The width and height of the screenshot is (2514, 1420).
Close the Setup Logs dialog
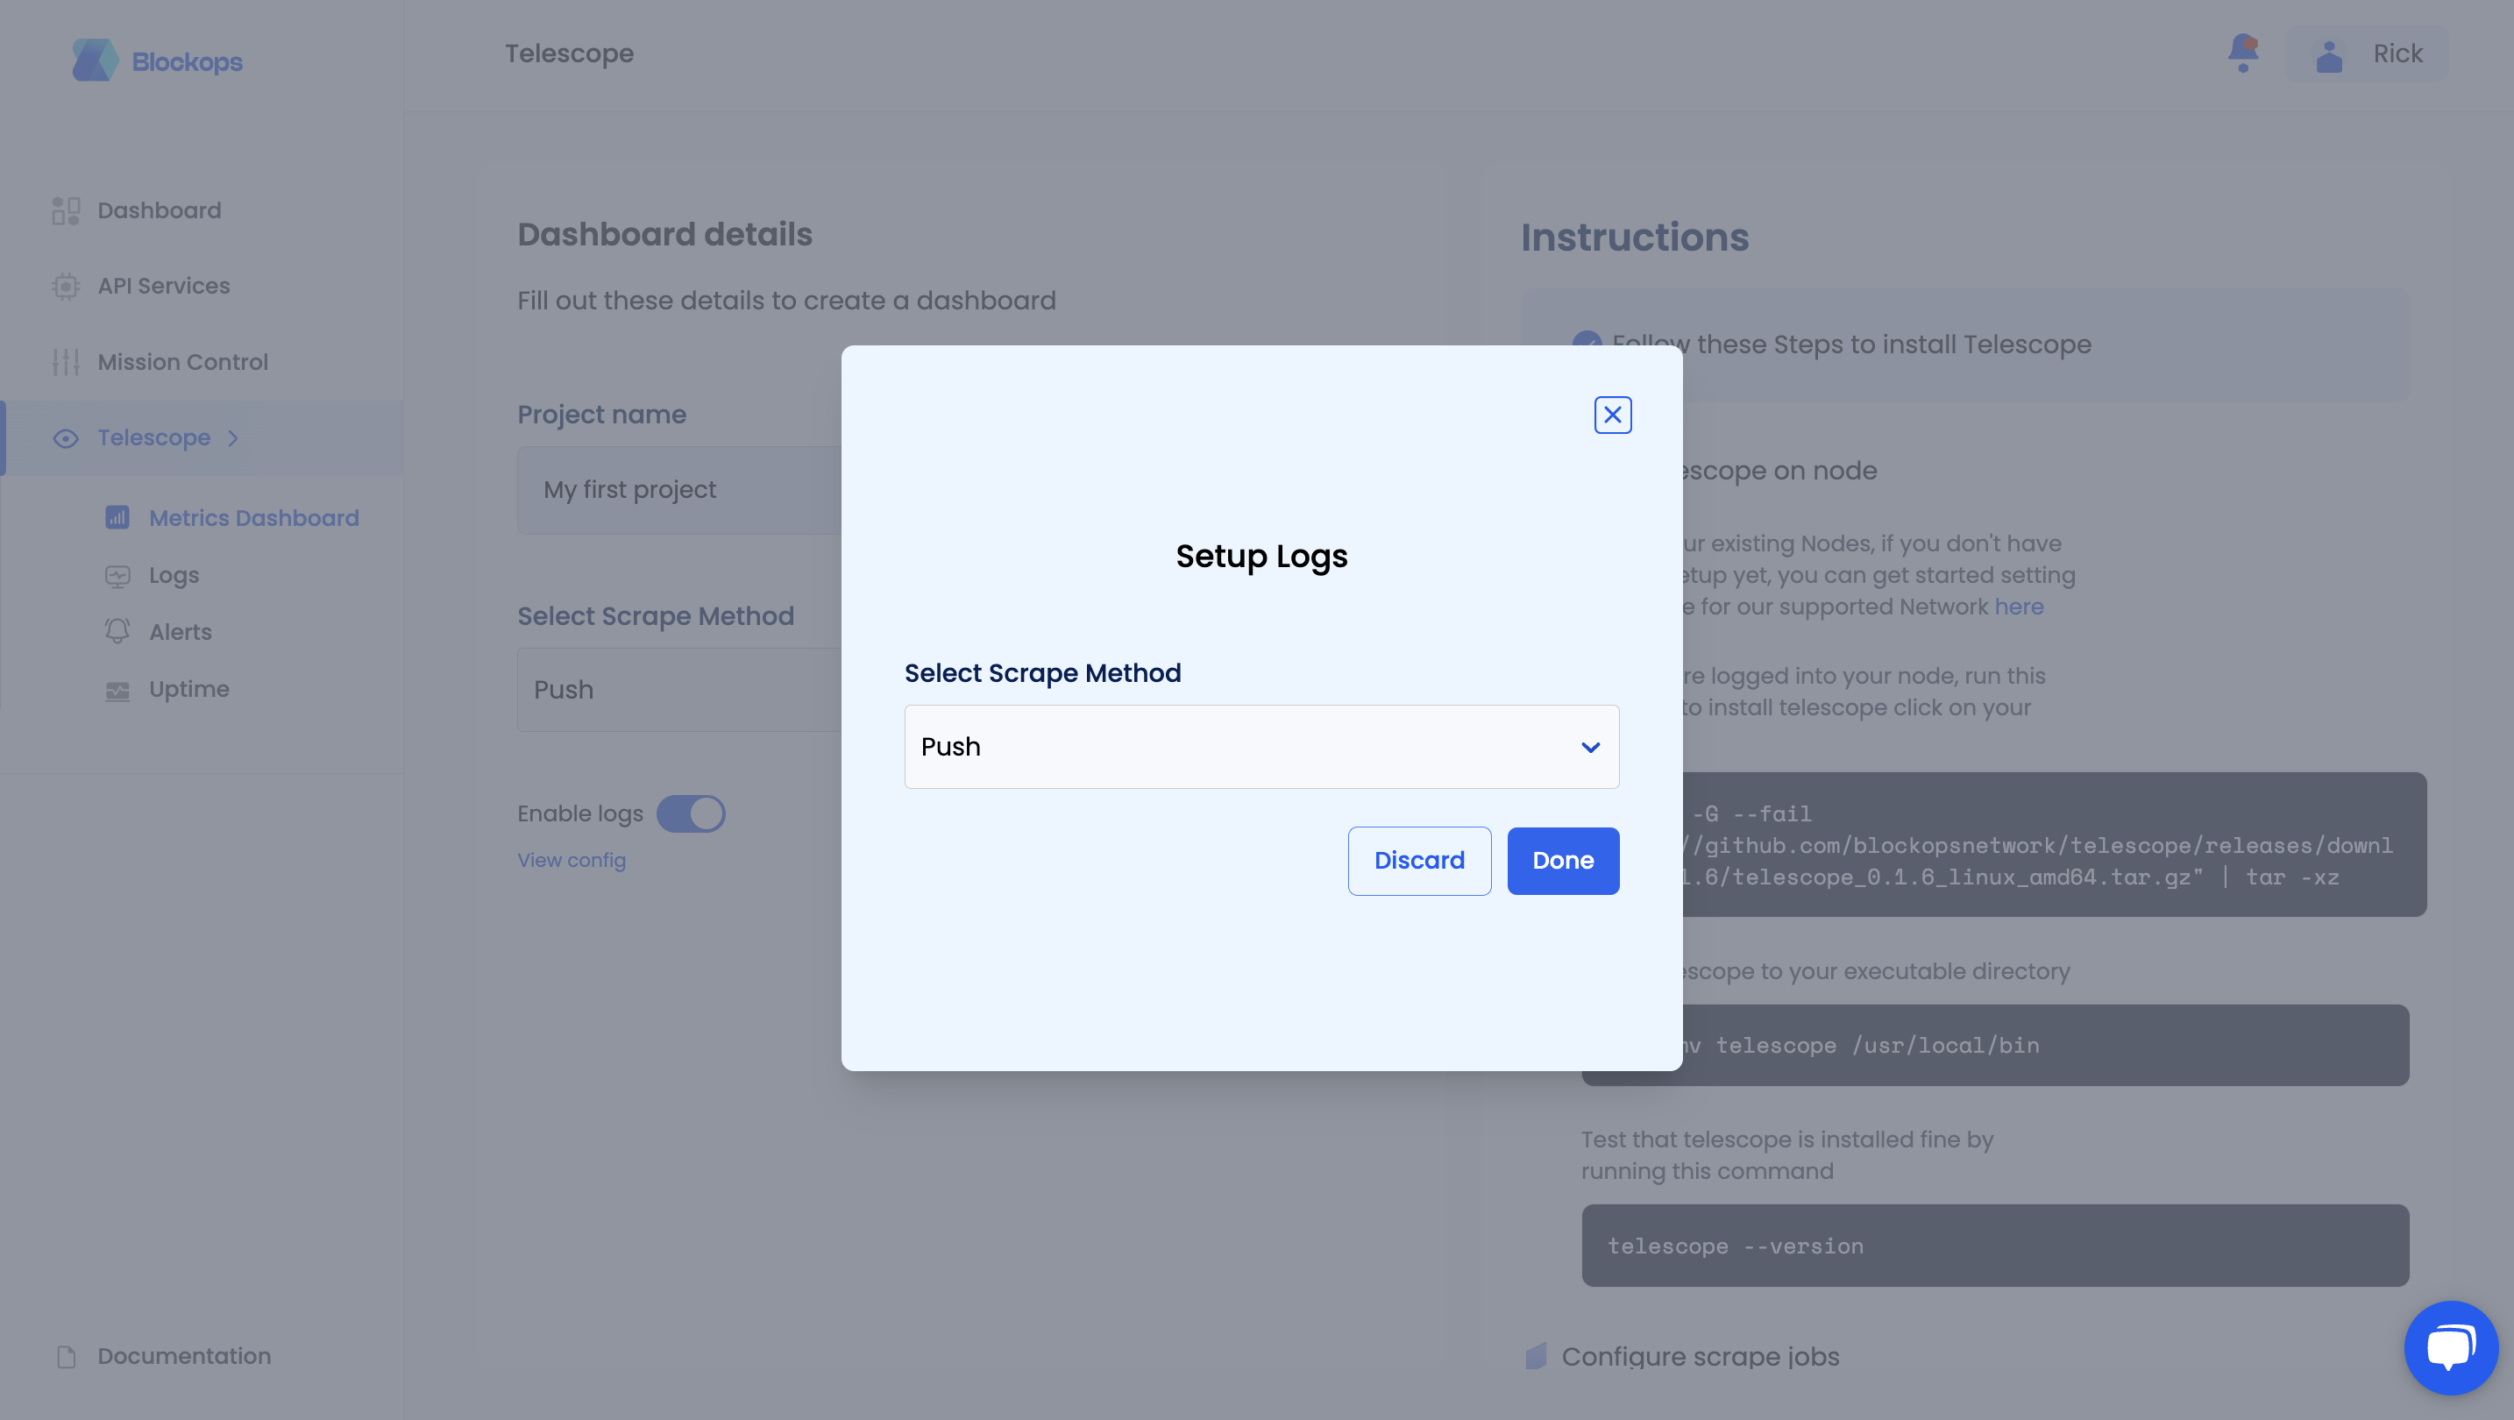1612,415
